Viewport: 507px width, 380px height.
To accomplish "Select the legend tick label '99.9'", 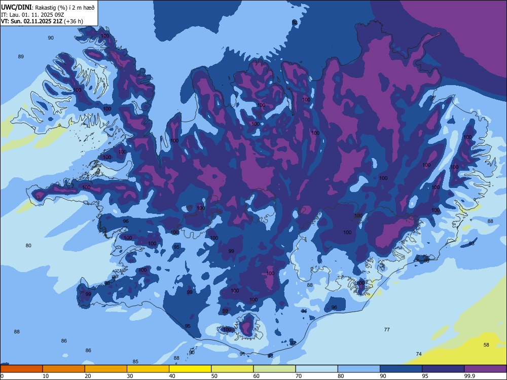I will (x=469, y=376).
